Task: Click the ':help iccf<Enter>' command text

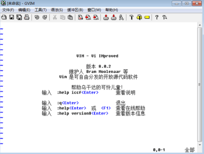Action: coord(78,93)
